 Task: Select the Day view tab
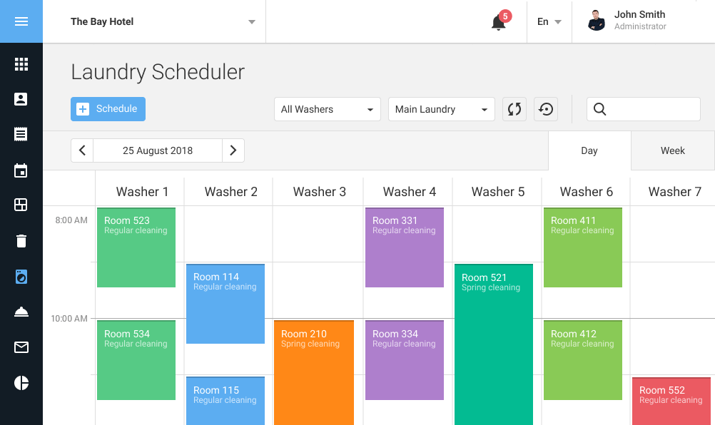(589, 150)
